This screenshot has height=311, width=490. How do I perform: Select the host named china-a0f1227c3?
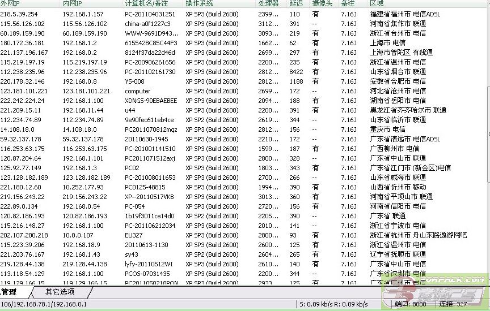[147, 24]
